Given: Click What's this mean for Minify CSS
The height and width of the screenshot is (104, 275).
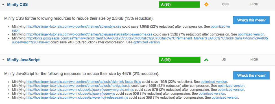Looking at the screenshot, I should click(x=251, y=20).
